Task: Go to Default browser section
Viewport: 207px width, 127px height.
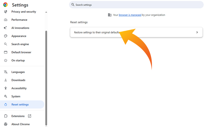Action: click(21, 52)
